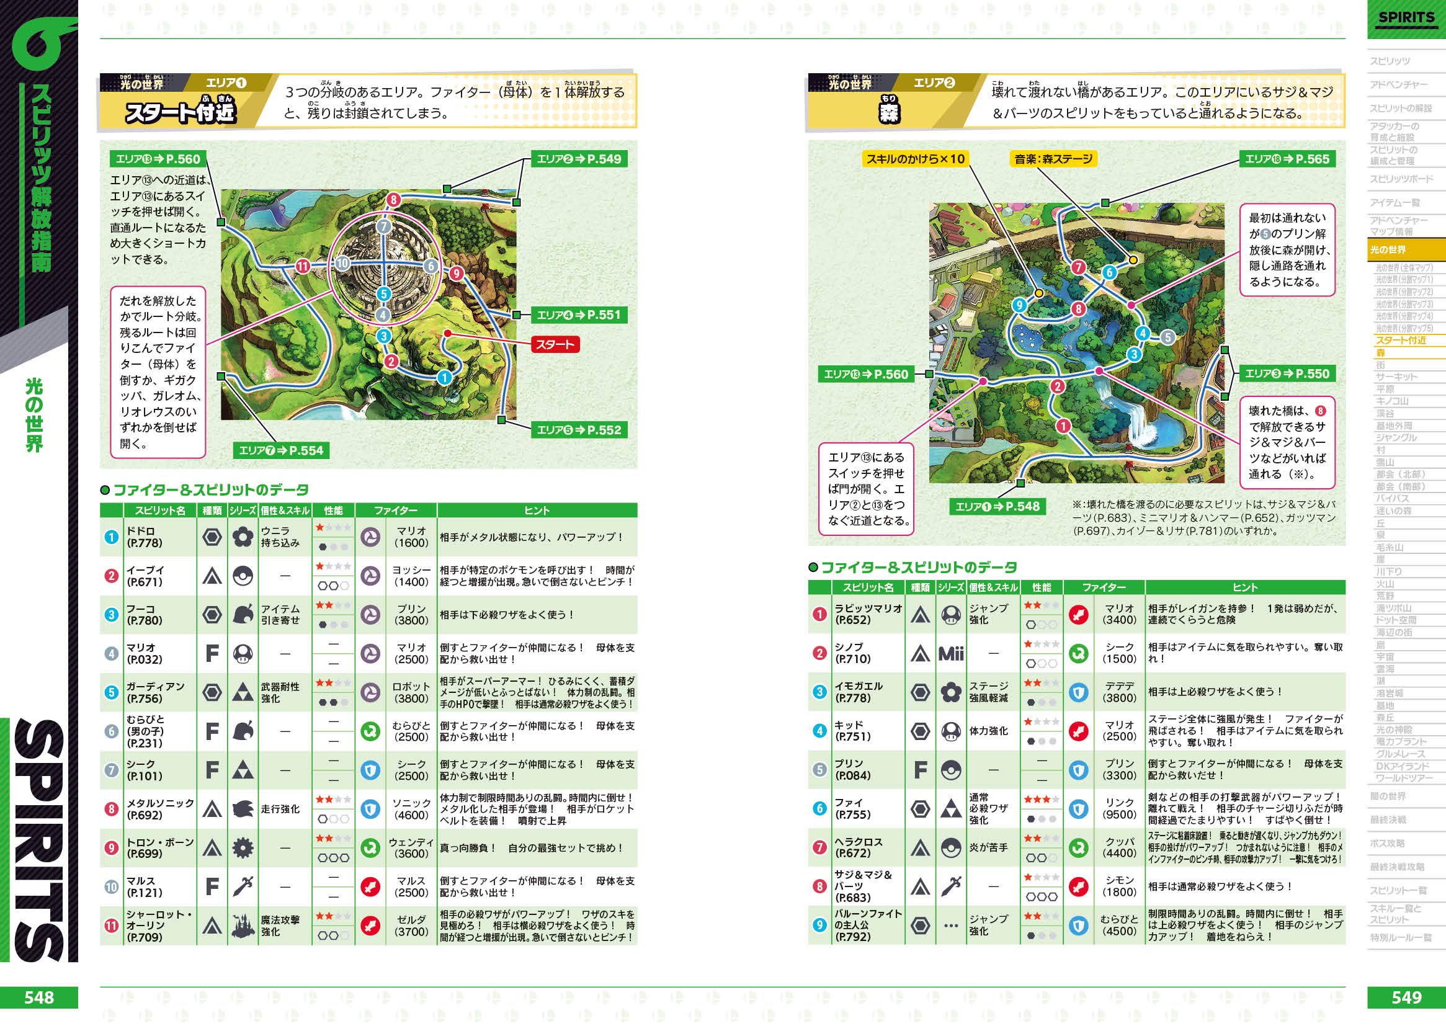Click the page number 549

pyautogui.click(x=1407, y=997)
